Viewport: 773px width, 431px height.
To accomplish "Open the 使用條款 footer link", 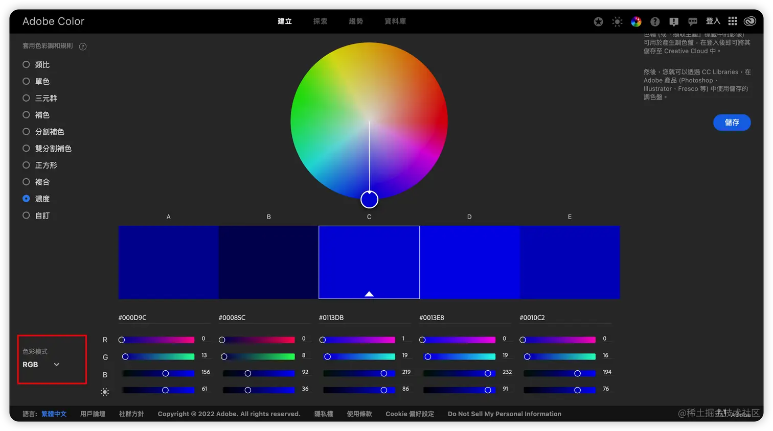I will (359, 414).
